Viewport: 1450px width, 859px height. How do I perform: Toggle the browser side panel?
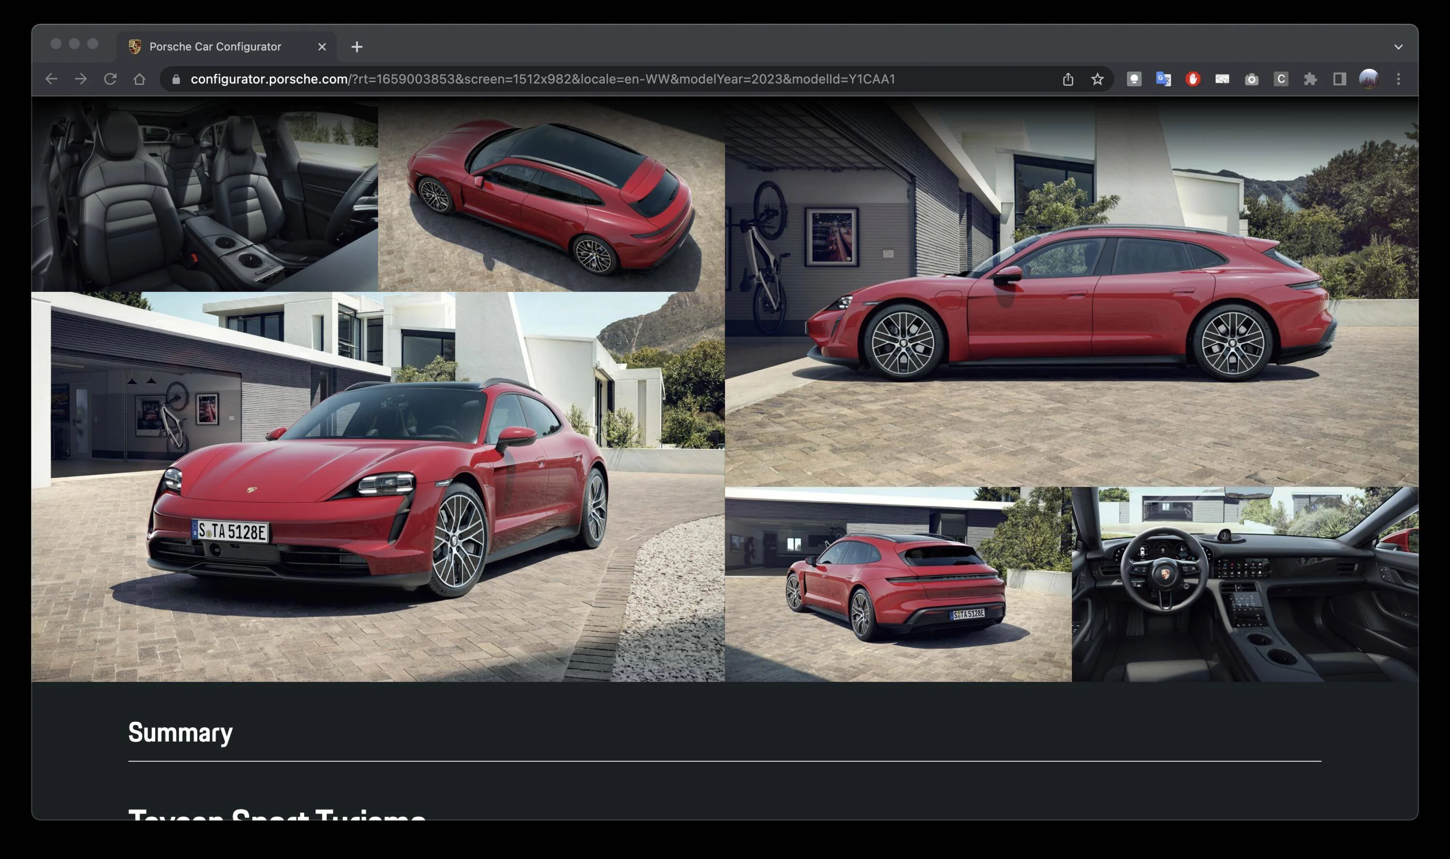1339,79
